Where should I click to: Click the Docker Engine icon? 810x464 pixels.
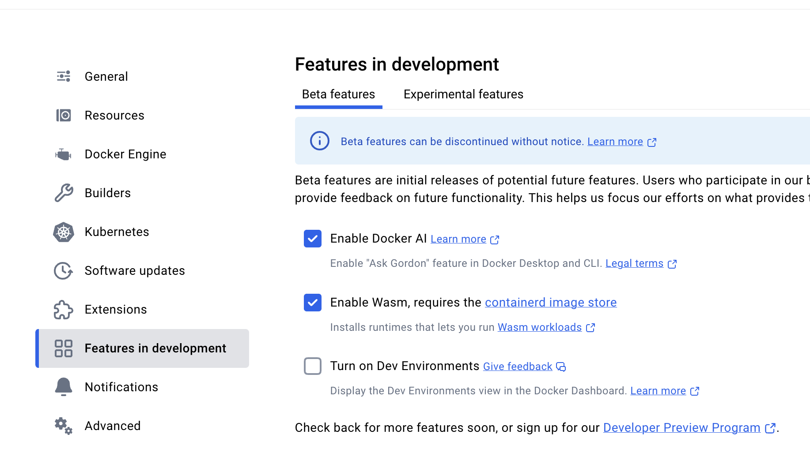pyautogui.click(x=64, y=154)
